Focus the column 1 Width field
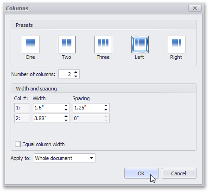This screenshot has width=209, height=192. pyautogui.click(x=51, y=108)
